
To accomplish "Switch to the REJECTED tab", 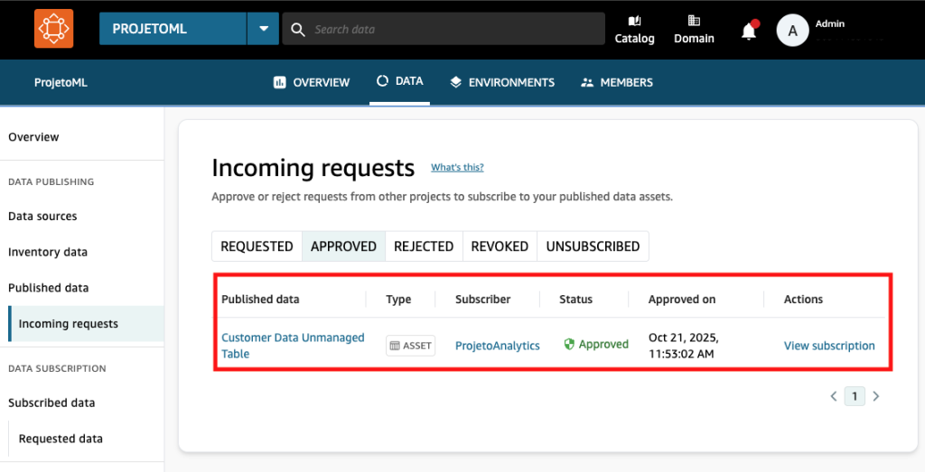I will tap(424, 246).
